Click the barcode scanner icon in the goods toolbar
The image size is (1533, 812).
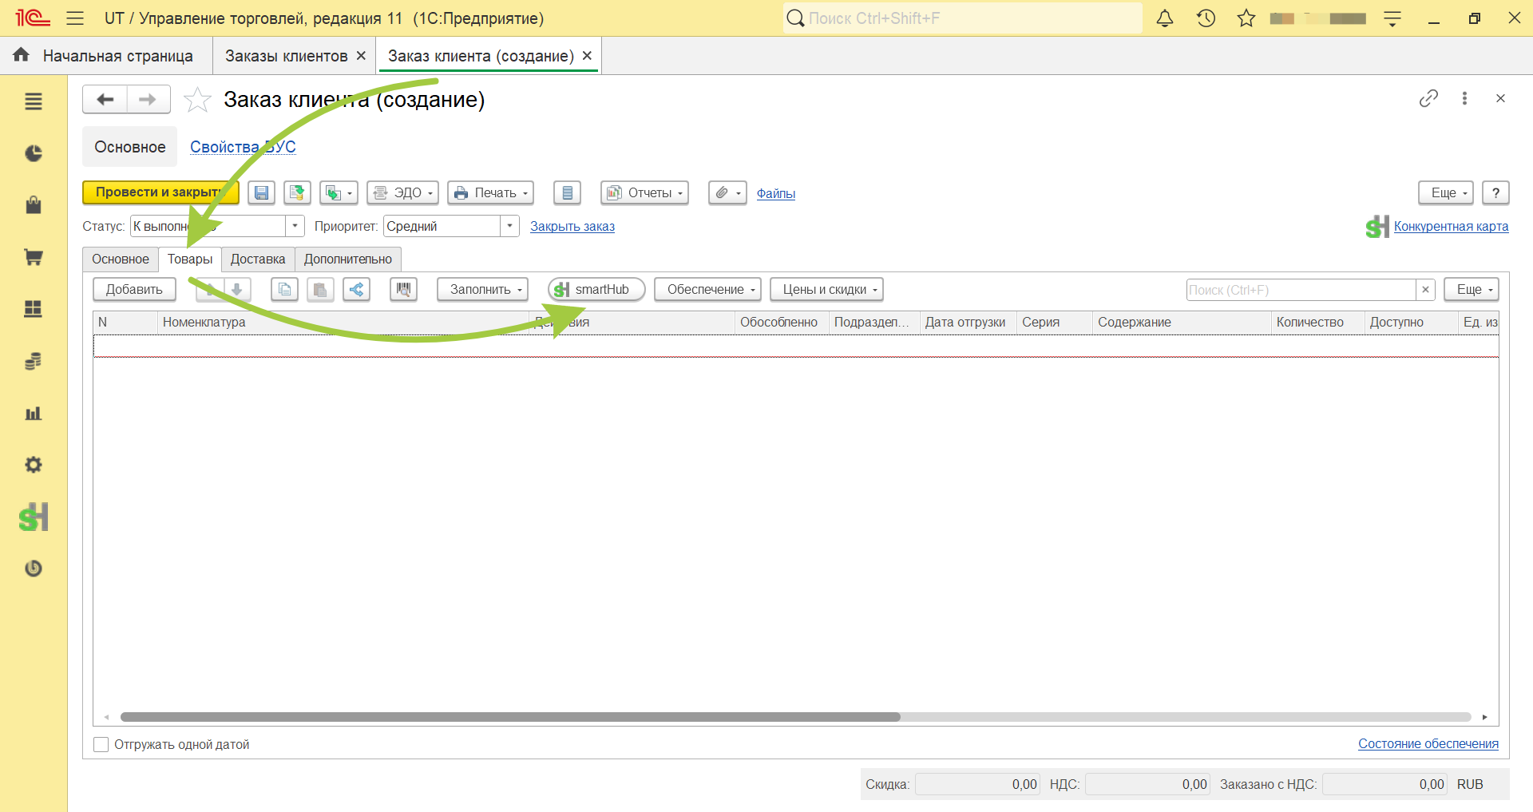click(x=403, y=289)
